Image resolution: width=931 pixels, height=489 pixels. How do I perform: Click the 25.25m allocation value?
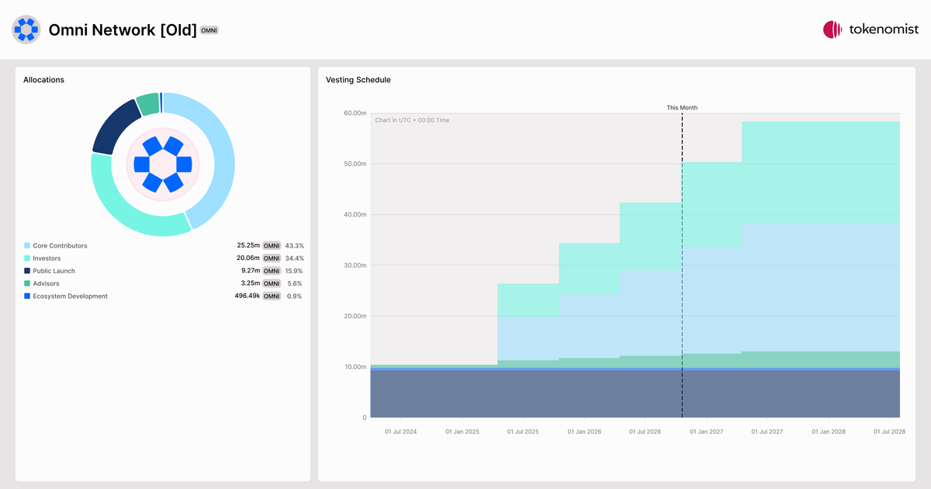pyautogui.click(x=247, y=246)
